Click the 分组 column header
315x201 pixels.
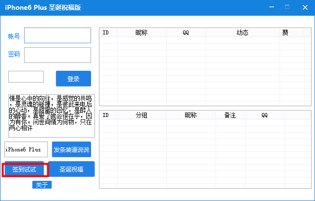141,115
